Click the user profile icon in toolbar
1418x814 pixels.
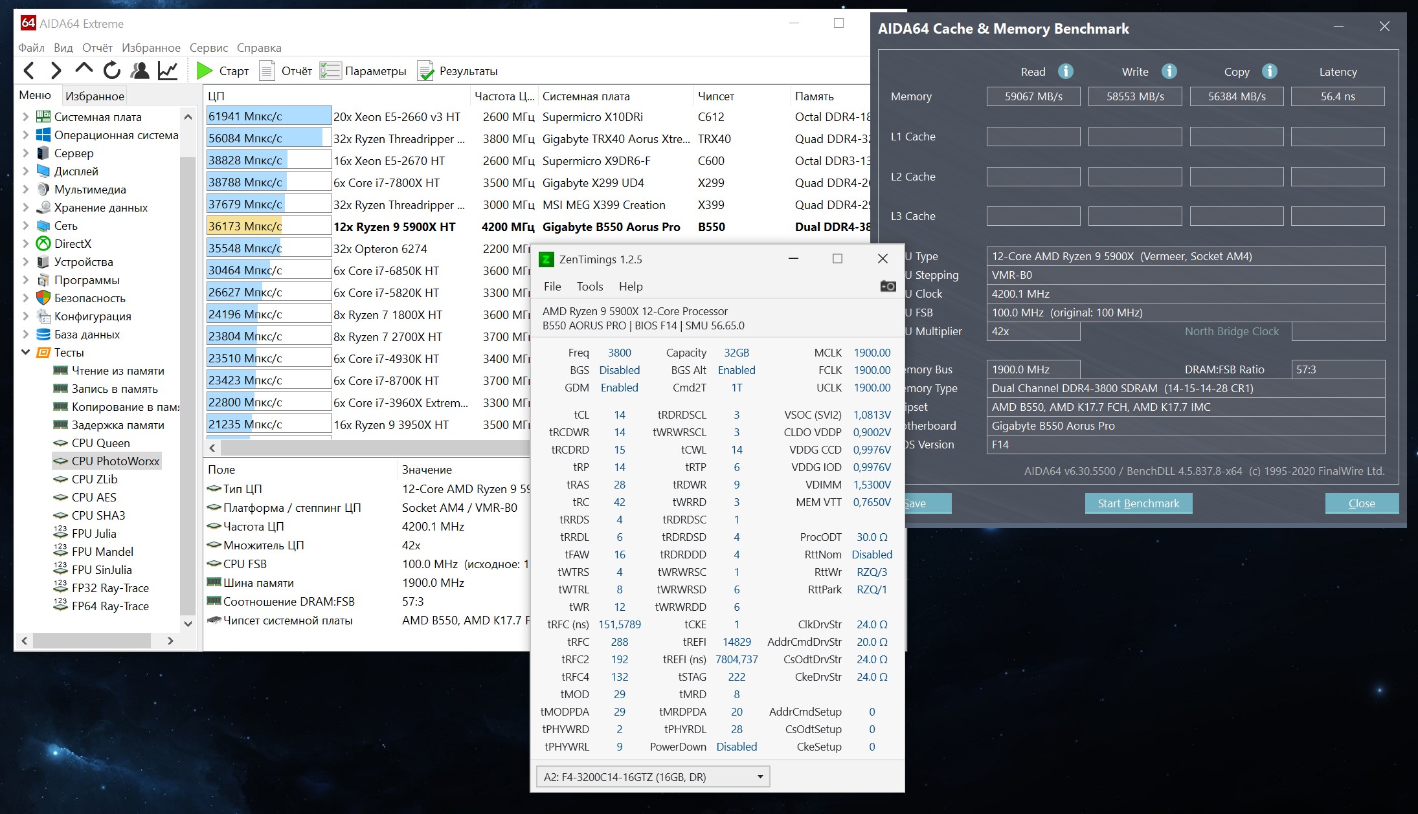[139, 71]
